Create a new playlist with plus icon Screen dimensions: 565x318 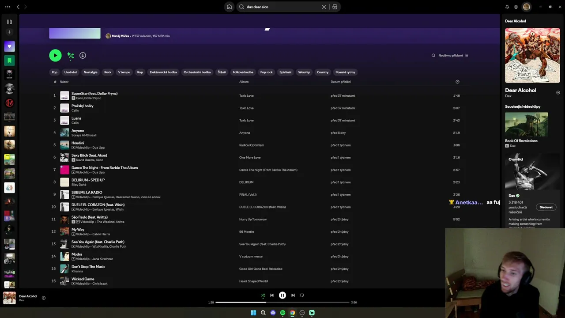(x=9, y=32)
